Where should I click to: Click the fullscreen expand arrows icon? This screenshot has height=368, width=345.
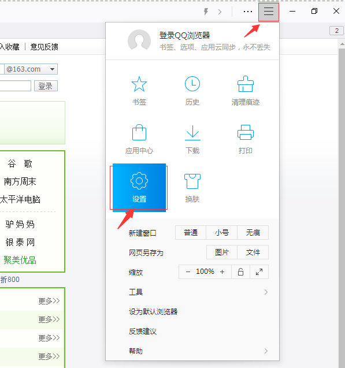[259, 272]
